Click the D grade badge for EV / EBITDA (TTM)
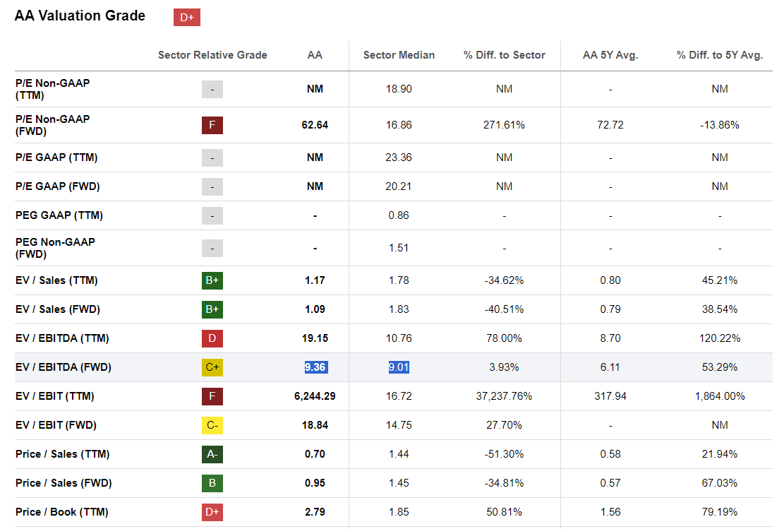 [212, 338]
